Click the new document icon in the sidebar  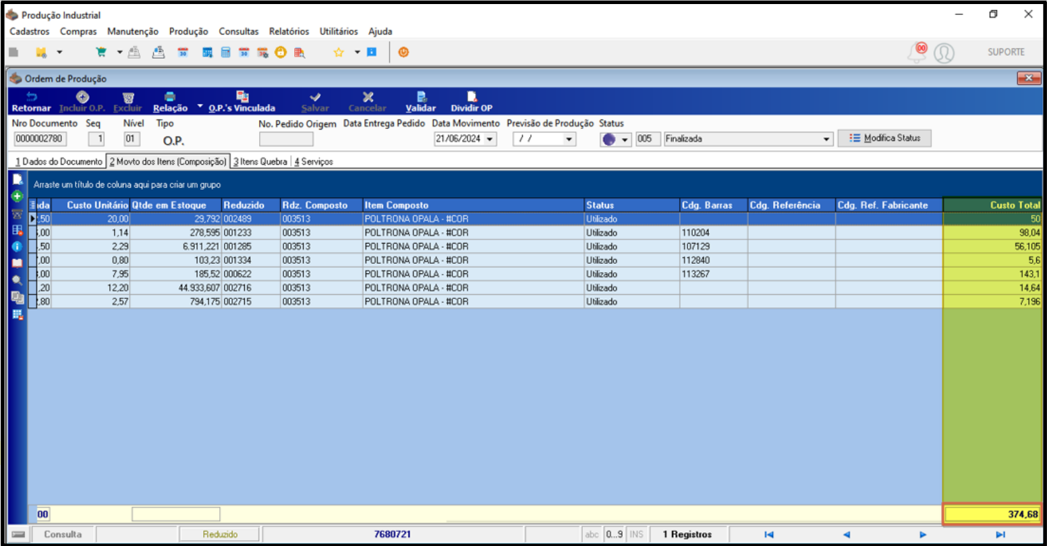(18, 180)
